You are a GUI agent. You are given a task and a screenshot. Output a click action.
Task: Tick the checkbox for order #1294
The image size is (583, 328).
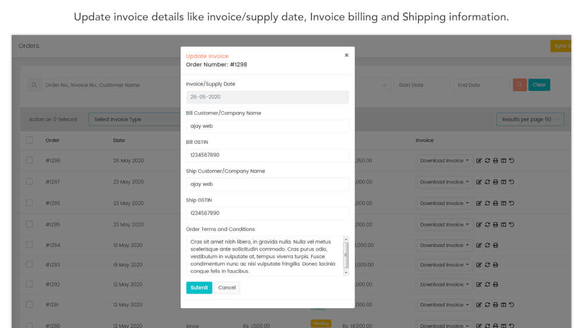29,245
